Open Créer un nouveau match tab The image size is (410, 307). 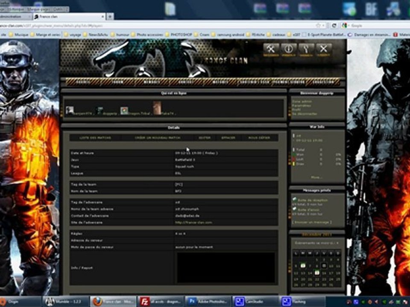(158, 138)
